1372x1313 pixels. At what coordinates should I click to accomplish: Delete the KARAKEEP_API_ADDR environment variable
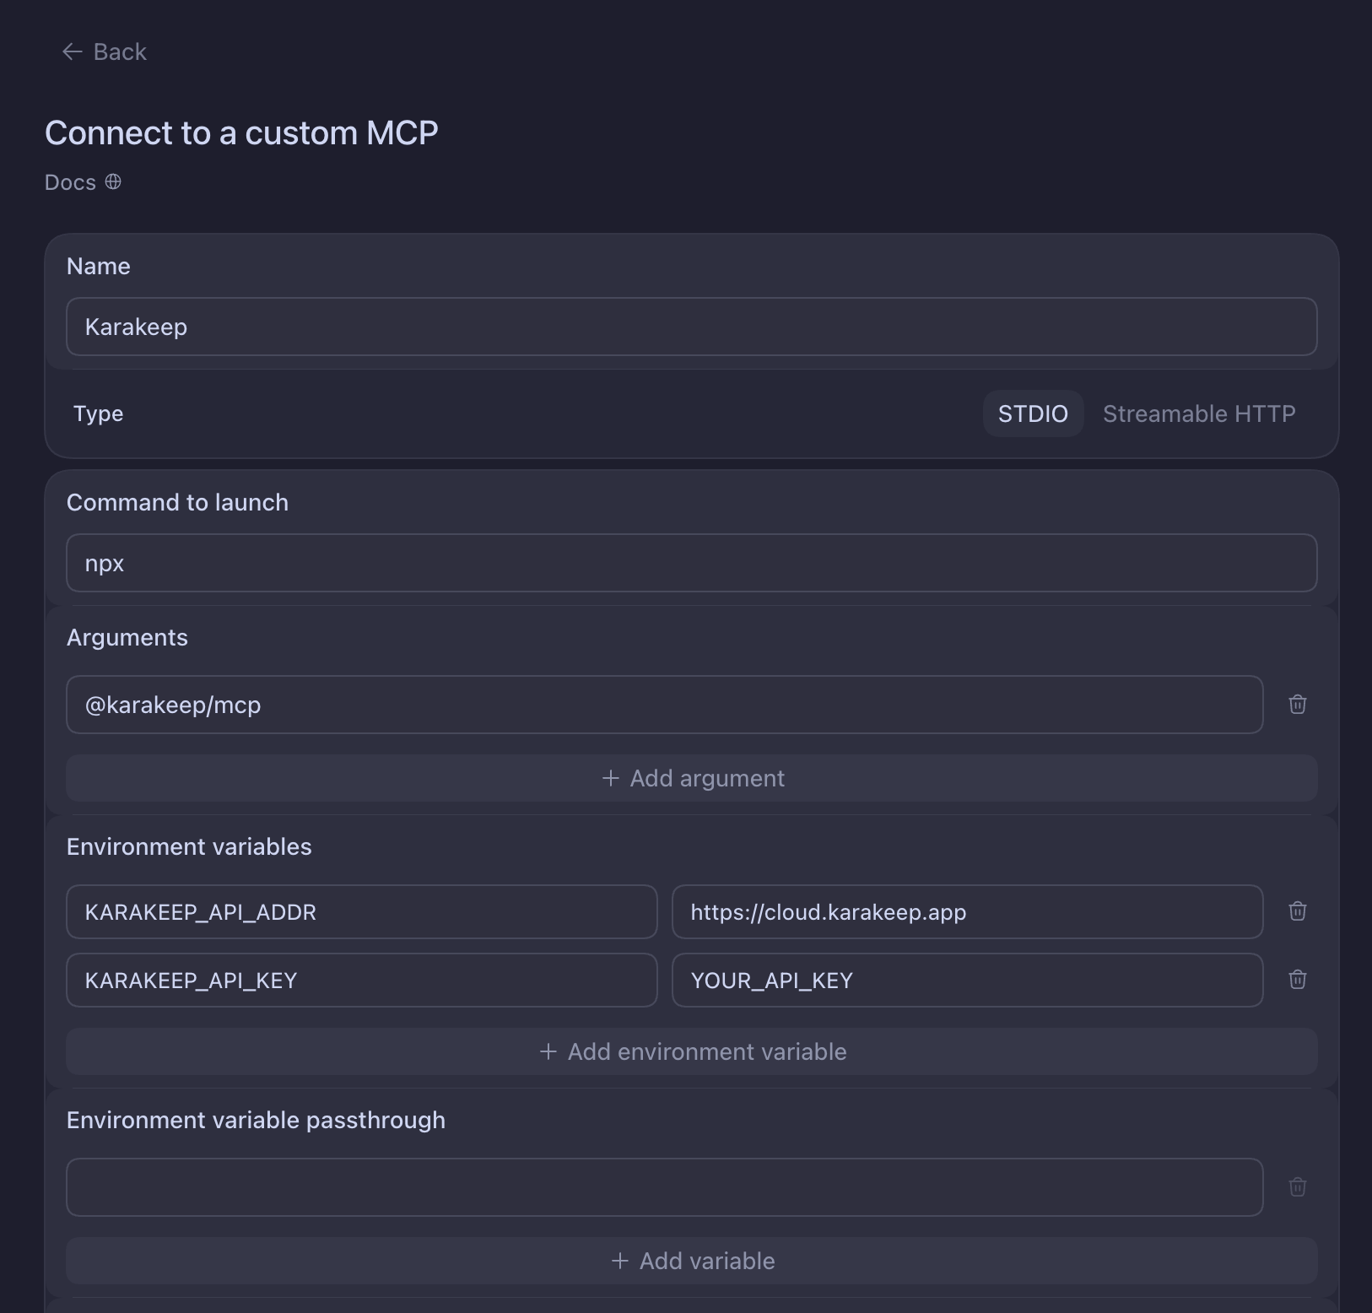click(1298, 911)
